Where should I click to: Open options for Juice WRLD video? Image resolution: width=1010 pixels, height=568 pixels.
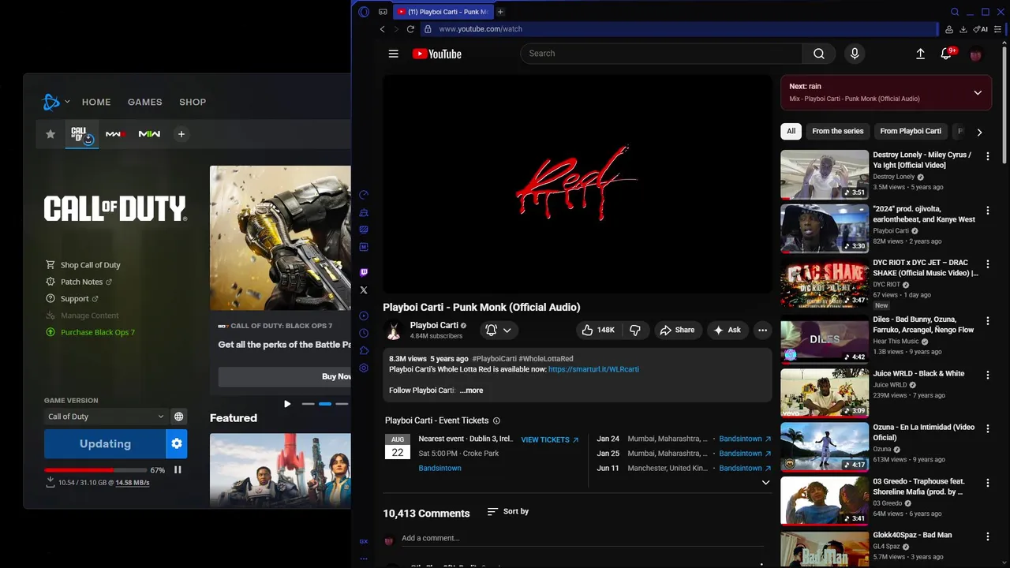tap(987, 375)
